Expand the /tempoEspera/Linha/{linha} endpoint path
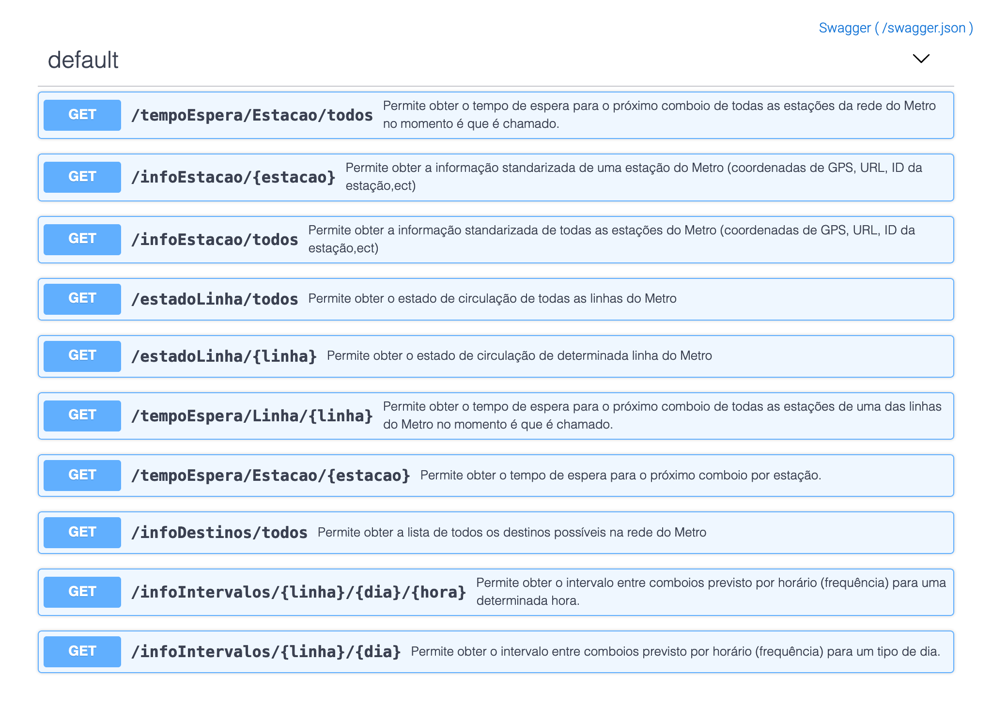992x707 pixels. pyautogui.click(x=252, y=416)
